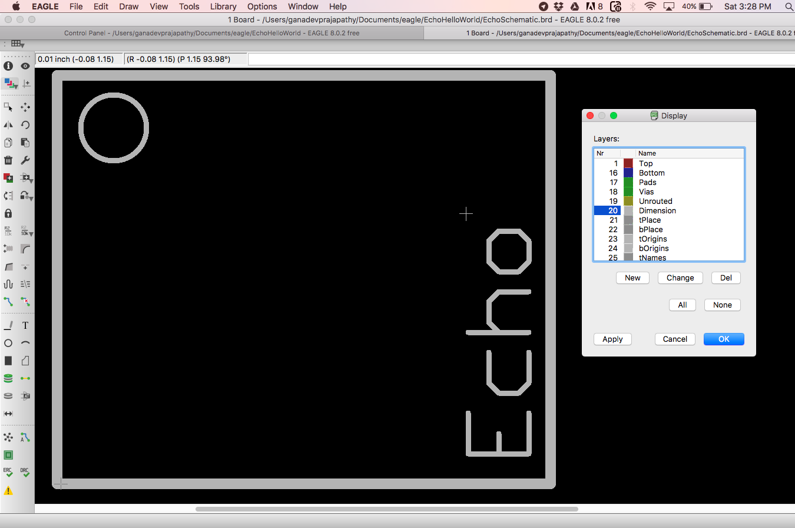Select the Copy tool
This screenshot has width=795, height=528.
pos(8,143)
